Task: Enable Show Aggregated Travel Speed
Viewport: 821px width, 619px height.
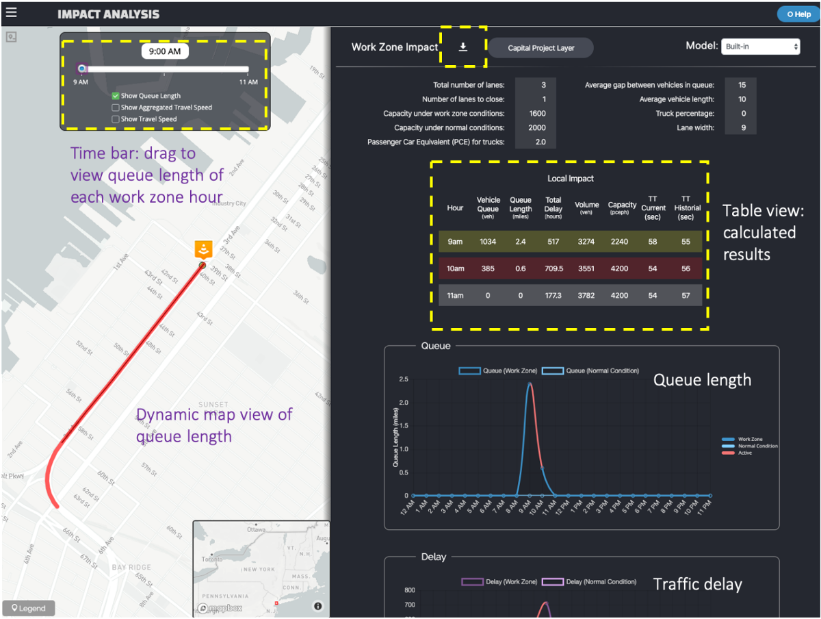Action: 116,108
